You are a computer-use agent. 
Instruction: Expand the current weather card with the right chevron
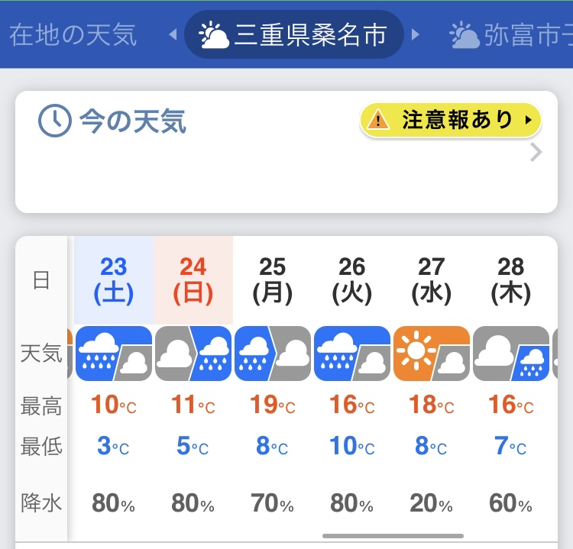(536, 152)
